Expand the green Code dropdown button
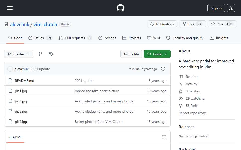The width and height of the screenshot is (241, 150). click(157, 54)
